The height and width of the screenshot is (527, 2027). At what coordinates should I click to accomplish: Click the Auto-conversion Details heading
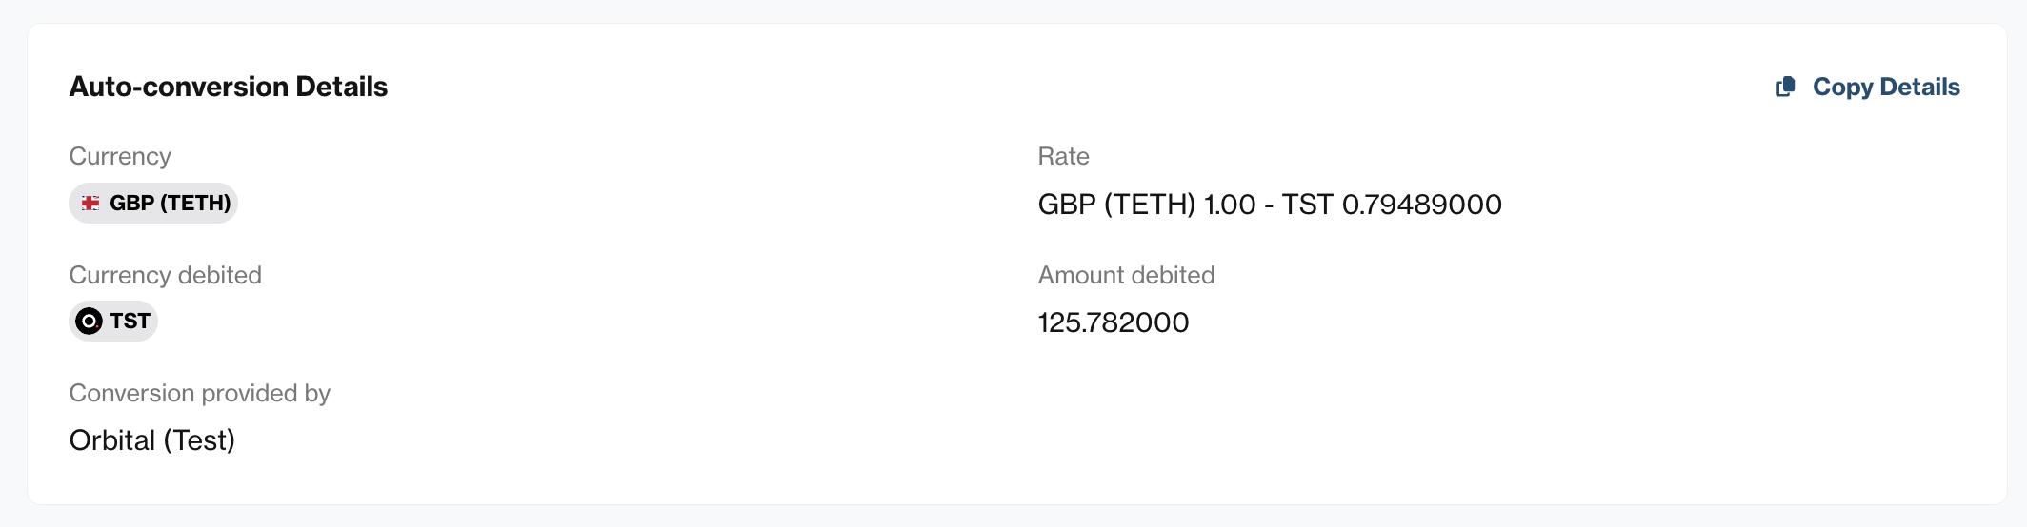[229, 87]
